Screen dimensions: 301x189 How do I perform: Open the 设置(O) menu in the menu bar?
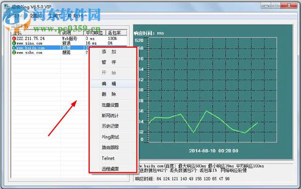click(x=37, y=16)
